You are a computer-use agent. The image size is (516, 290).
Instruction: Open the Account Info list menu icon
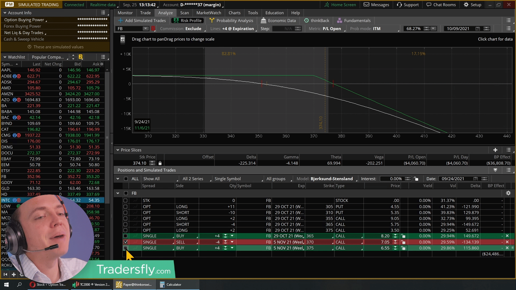(x=103, y=13)
